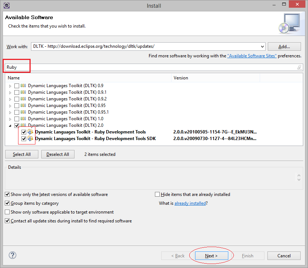Toggle Group items by category
This screenshot has width=308, height=268.
coord(7,203)
